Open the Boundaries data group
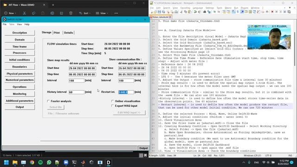This screenshot has height=167, width=297. [19, 67]
